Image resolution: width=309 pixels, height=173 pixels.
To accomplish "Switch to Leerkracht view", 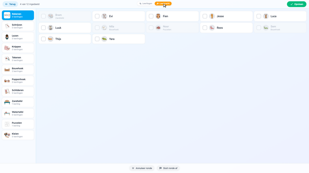I will click(163, 3).
